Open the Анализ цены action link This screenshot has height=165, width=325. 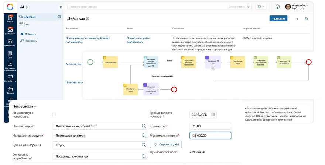(74, 64)
